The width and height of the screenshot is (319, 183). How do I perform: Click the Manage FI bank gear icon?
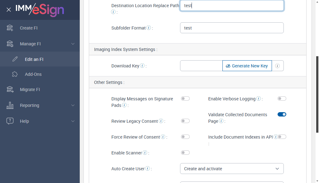[x=10, y=43]
